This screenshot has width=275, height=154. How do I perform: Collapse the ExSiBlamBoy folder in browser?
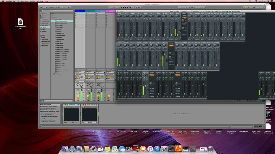point(53,19)
